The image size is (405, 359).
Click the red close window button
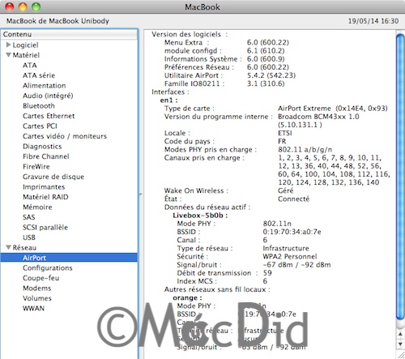(x=10, y=6)
